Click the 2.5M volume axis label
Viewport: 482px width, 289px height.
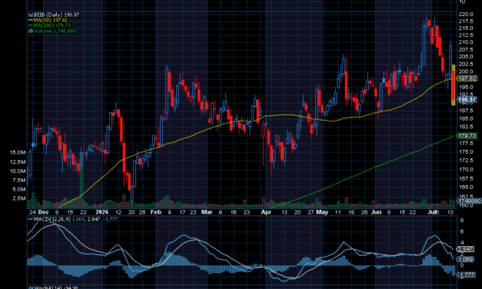pyautogui.click(x=18, y=198)
